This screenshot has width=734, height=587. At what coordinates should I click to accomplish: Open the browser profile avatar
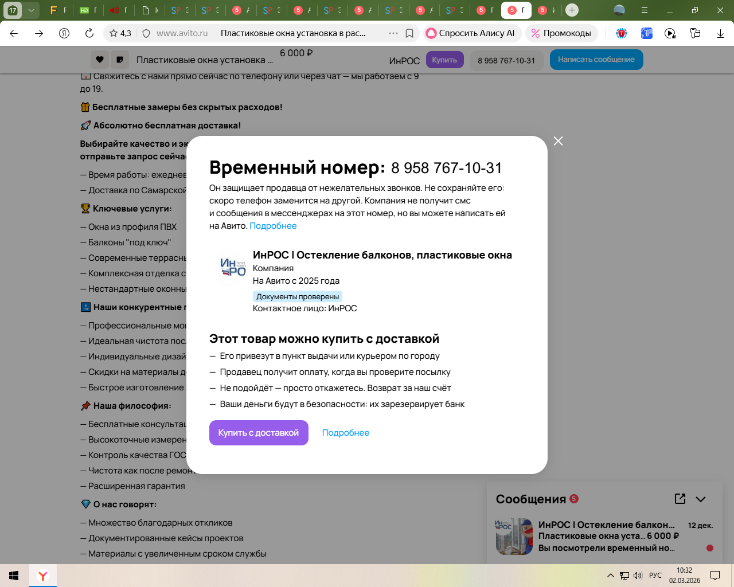tap(619, 10)
